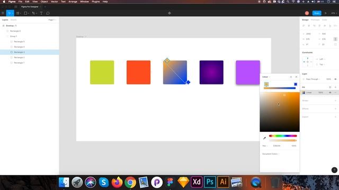Expand the Document Colors dropdown

pyautogui.click(x=271, y=154)
